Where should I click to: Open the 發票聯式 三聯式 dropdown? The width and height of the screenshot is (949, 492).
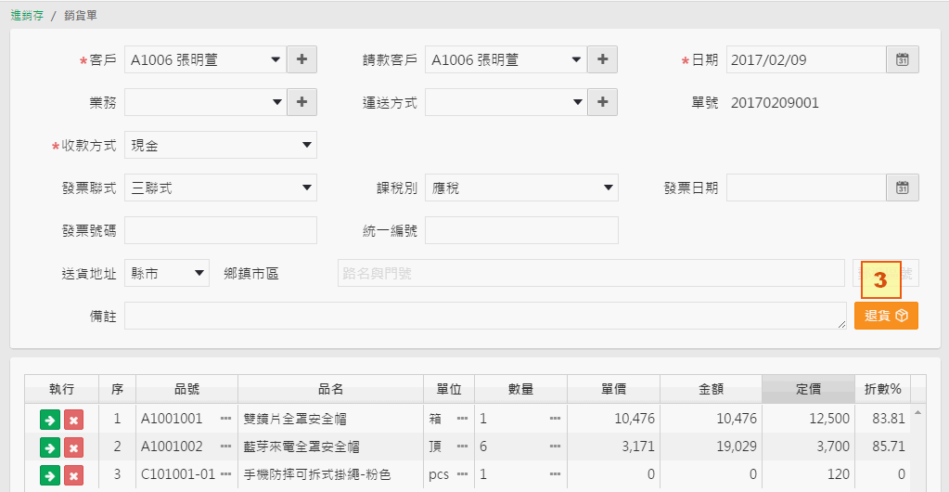(220, 188)
